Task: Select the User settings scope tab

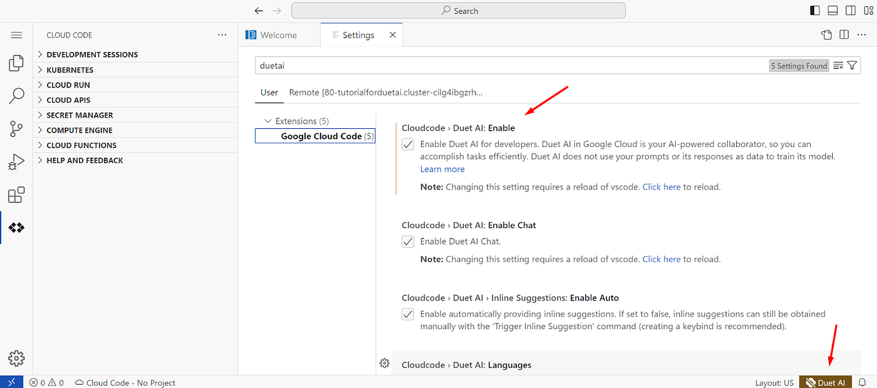Action: (x=269, y=92)
